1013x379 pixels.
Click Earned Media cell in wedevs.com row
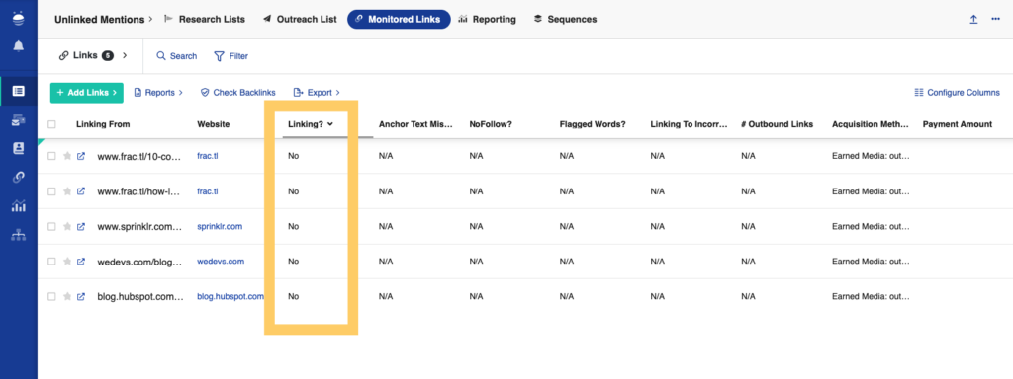tap(871, 261)
